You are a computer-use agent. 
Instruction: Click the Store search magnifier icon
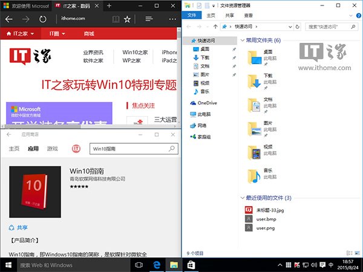click(x=172, y=148)
